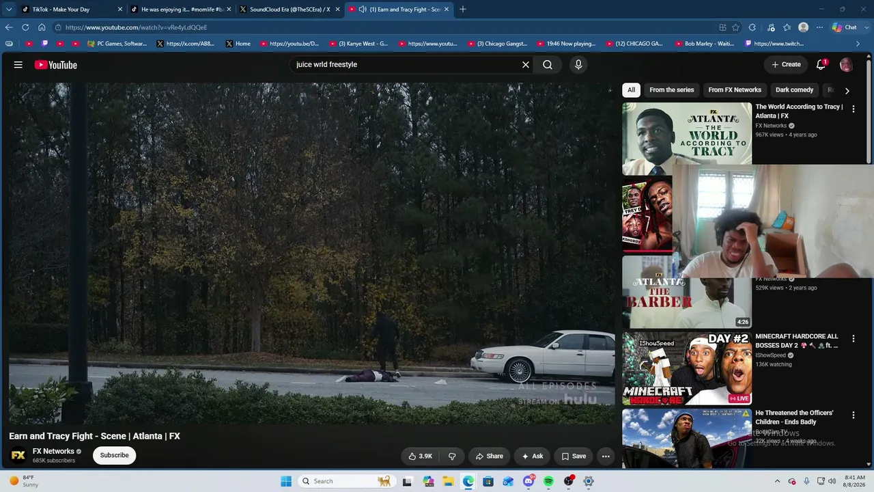Save the video to a playlist

(574, 456)
